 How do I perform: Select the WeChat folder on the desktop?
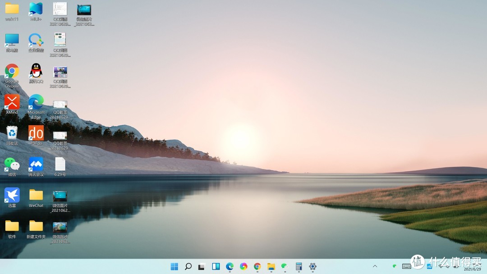coord(36,196)
